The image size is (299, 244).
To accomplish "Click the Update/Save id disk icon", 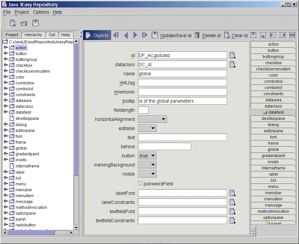I will pos(155,35).
